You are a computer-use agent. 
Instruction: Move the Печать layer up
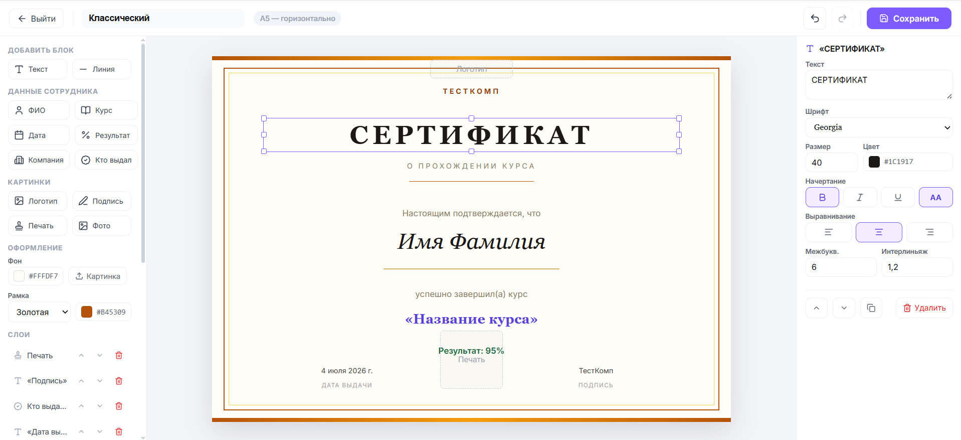[81, 356]
